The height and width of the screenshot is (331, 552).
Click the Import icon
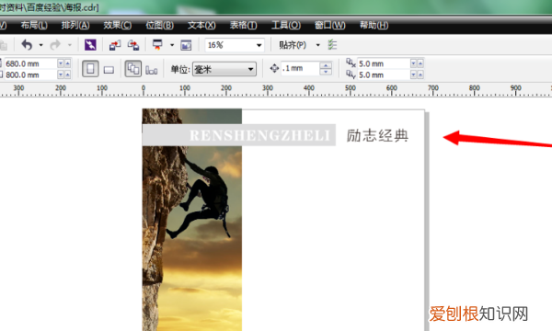(x=115, y=45)
